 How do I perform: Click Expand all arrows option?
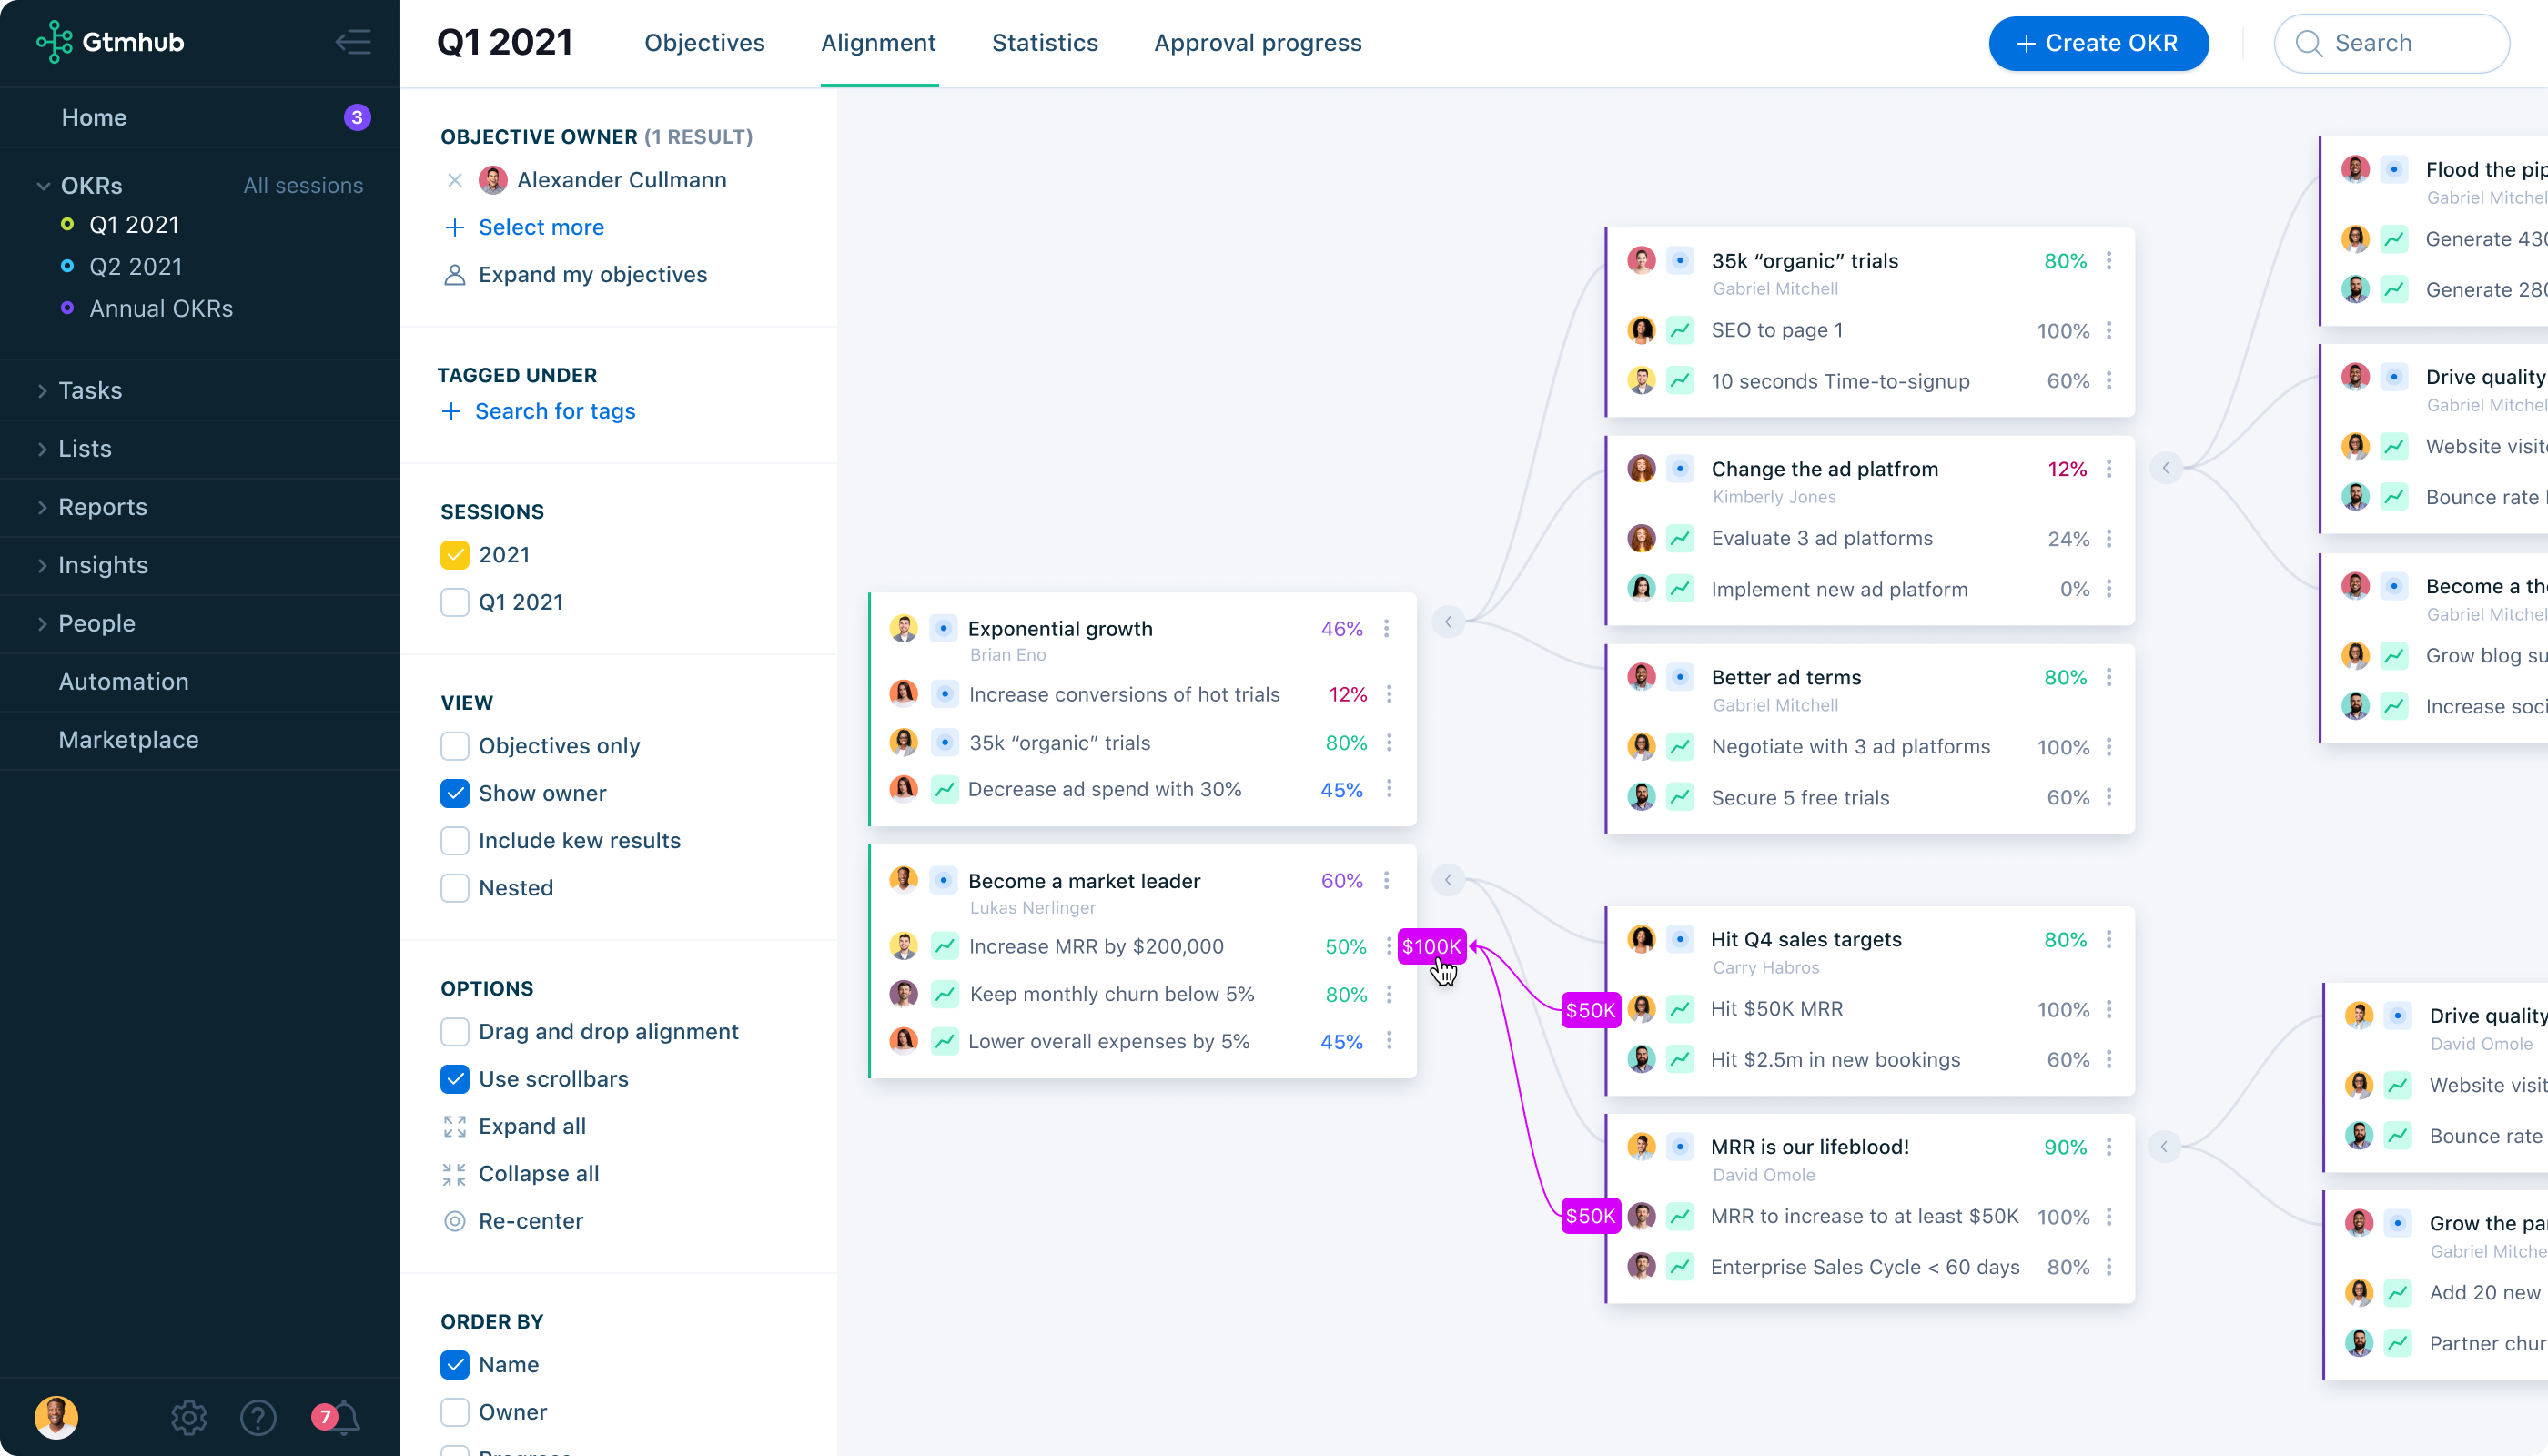tap(454, 1126)
